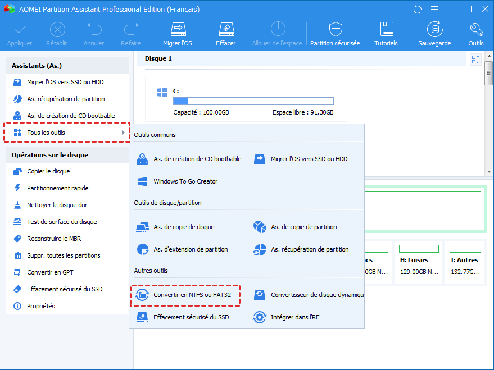
Task: Click the Propriétés info icon
Action: (17, 306)
